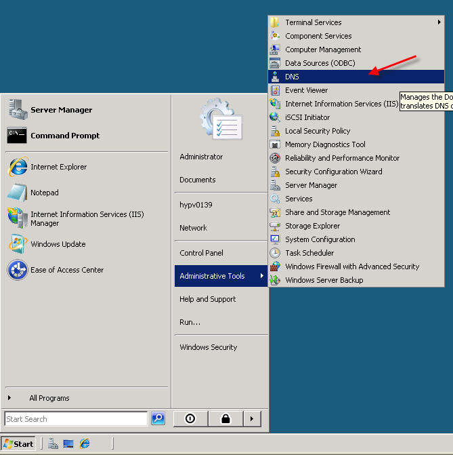Screen dimensions: 453x455
Task: Click the Reliability and Performance Monitor icon
Action: pyautogui.click(x=275, y=158)
